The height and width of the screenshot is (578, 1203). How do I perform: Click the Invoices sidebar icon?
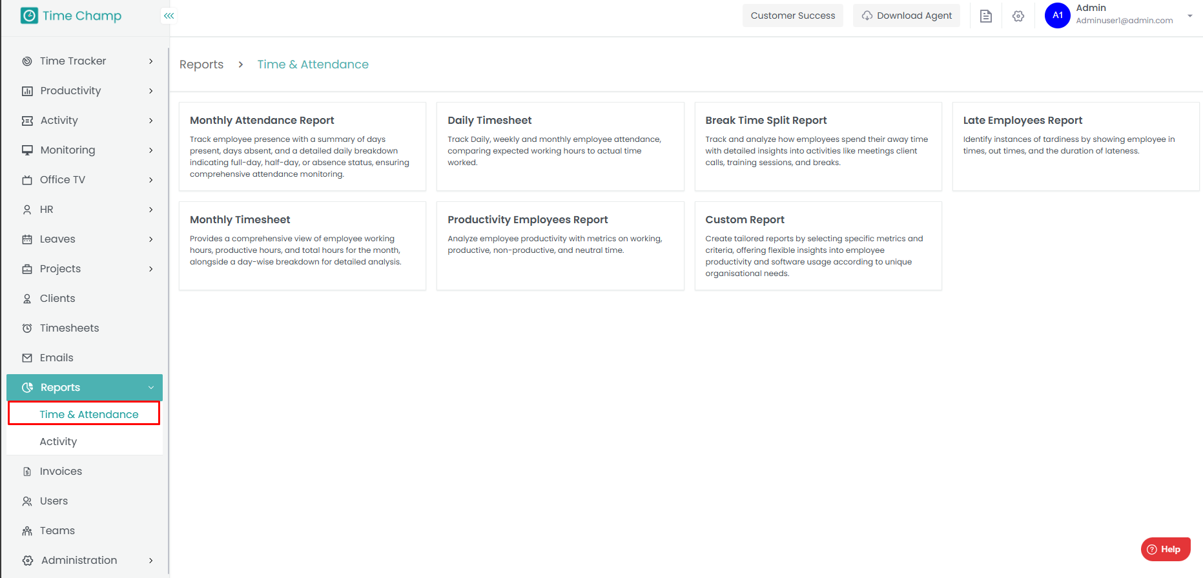[27, 472]
